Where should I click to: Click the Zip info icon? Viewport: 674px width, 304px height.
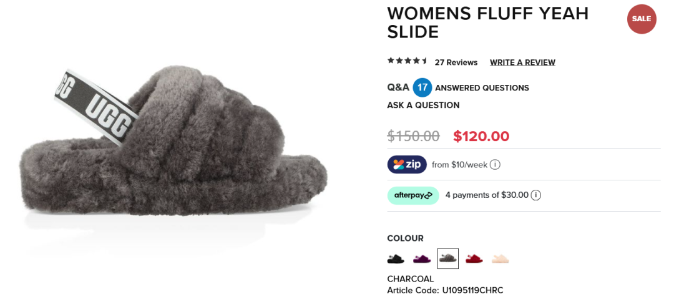tap(495, 165)
